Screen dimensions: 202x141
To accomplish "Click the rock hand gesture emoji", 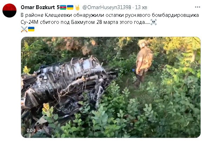I will pos(78,7).
